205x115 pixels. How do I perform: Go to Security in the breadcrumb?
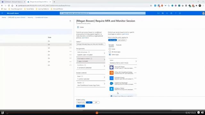(30, 17)
